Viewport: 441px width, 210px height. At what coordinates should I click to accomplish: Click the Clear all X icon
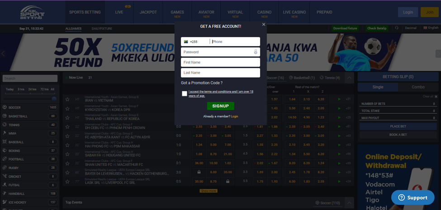click(436, 97)
